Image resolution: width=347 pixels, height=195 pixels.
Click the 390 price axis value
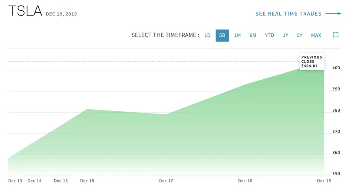(x=336, y=89)
